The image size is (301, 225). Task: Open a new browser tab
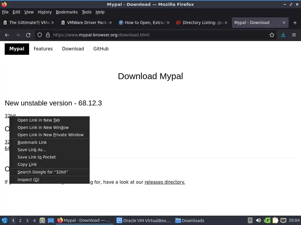click(295, 23)
